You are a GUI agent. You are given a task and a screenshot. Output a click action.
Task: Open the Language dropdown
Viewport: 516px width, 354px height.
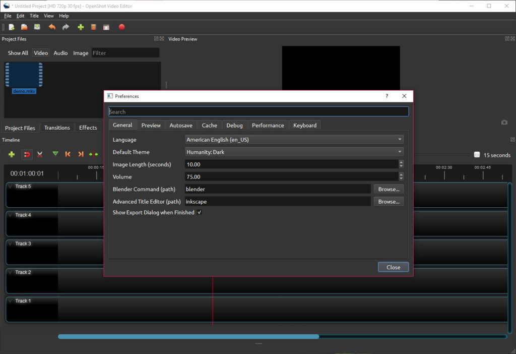294,140
